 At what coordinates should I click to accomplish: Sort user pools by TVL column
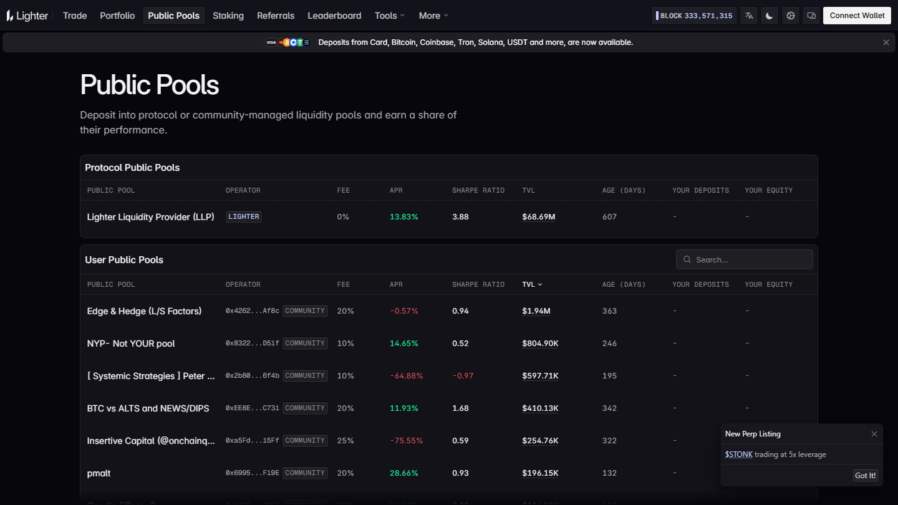(x=532, y=284)
